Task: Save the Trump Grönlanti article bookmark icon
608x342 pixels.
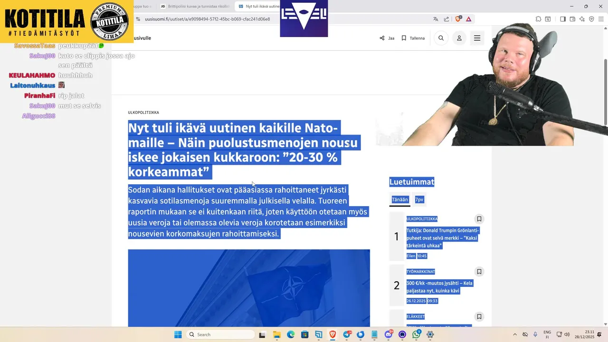Action: coord(479,219)
